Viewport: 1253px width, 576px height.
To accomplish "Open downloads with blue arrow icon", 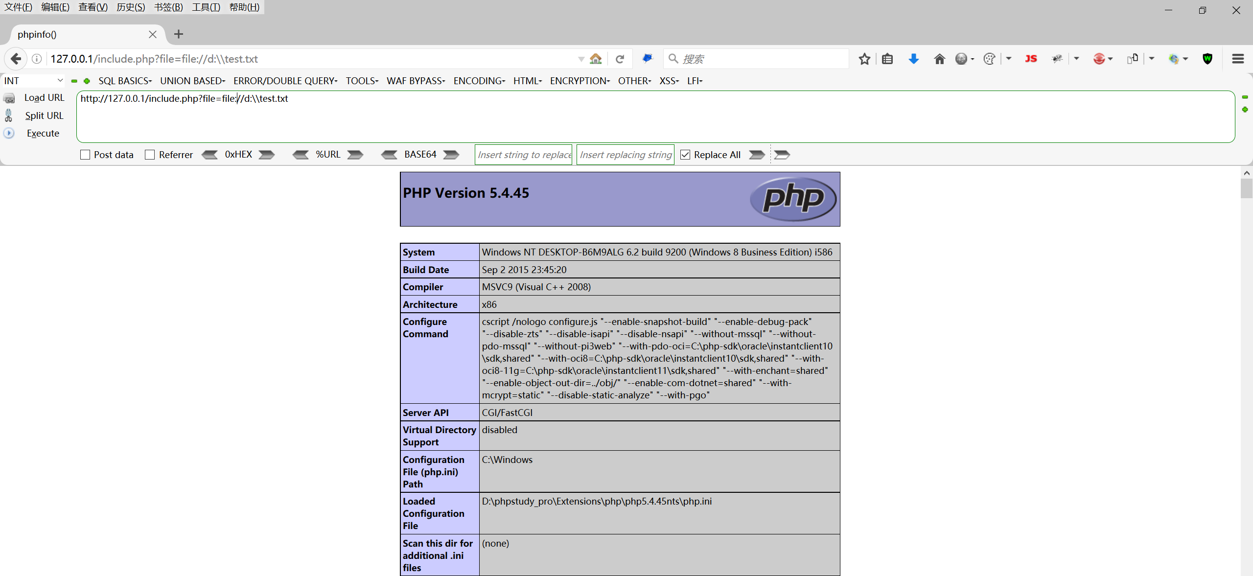I will click(x=913, y=59).
